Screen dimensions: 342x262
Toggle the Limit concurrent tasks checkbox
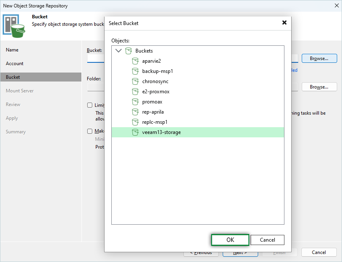[x=90, y=105]
